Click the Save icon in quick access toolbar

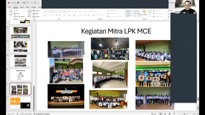click(x=24, y=3)
